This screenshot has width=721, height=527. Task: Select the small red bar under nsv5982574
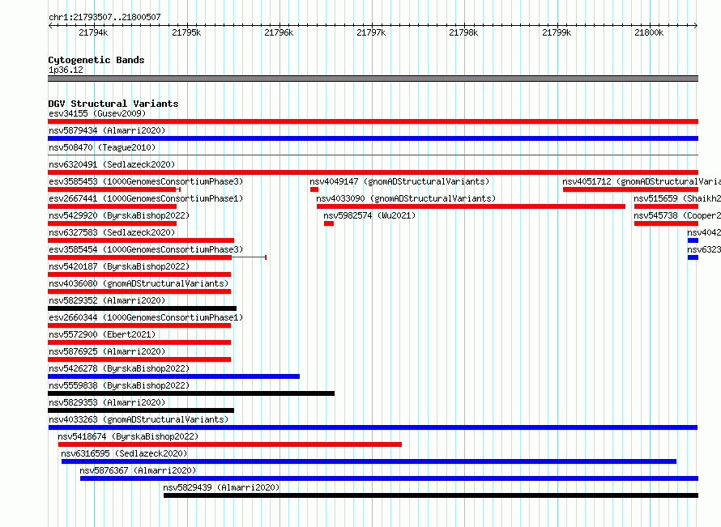tap(329, 223)
